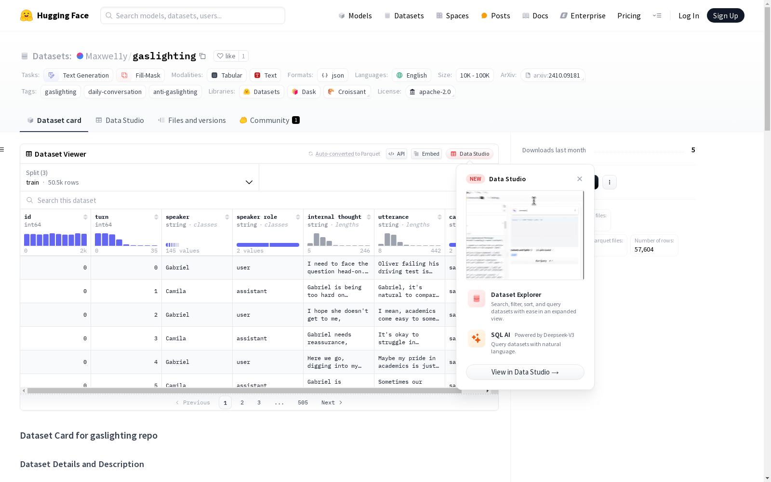
Task: Sort by the speaker role column
Action: [x=298, y=217]
